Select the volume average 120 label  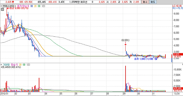28,65
